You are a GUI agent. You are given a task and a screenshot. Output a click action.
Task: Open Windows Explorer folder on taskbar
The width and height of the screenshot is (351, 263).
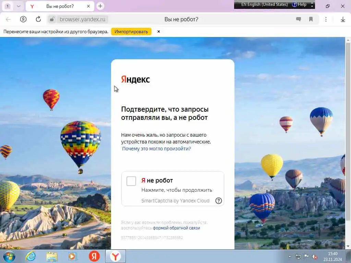(52, 257)
